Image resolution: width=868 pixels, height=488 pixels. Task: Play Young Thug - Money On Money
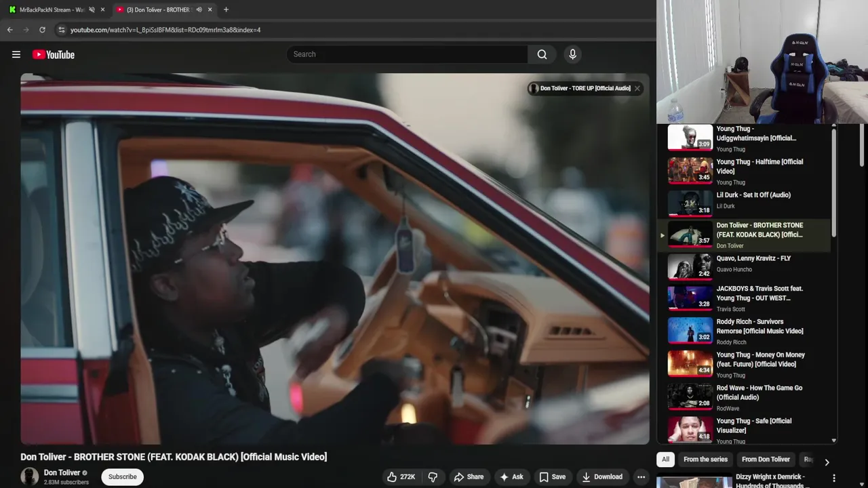pyautogui.click(x=746, y=365)
